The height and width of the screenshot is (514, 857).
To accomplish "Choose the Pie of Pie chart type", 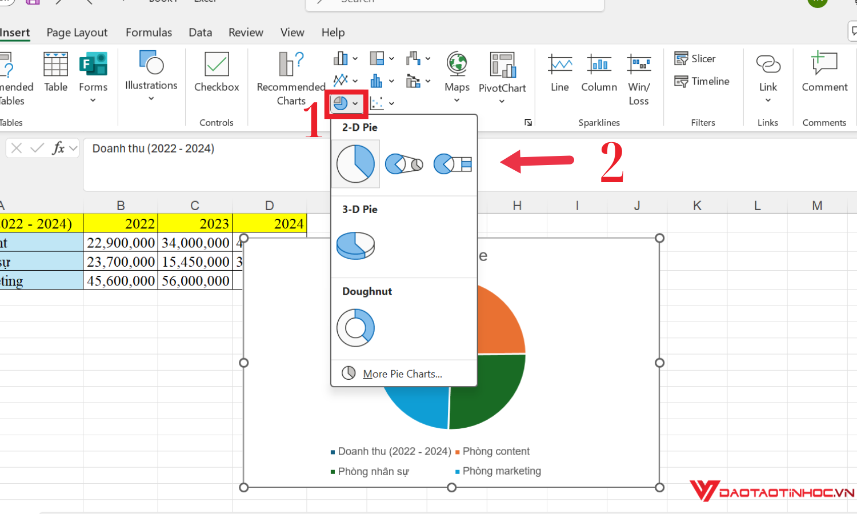I will [404, 164].
